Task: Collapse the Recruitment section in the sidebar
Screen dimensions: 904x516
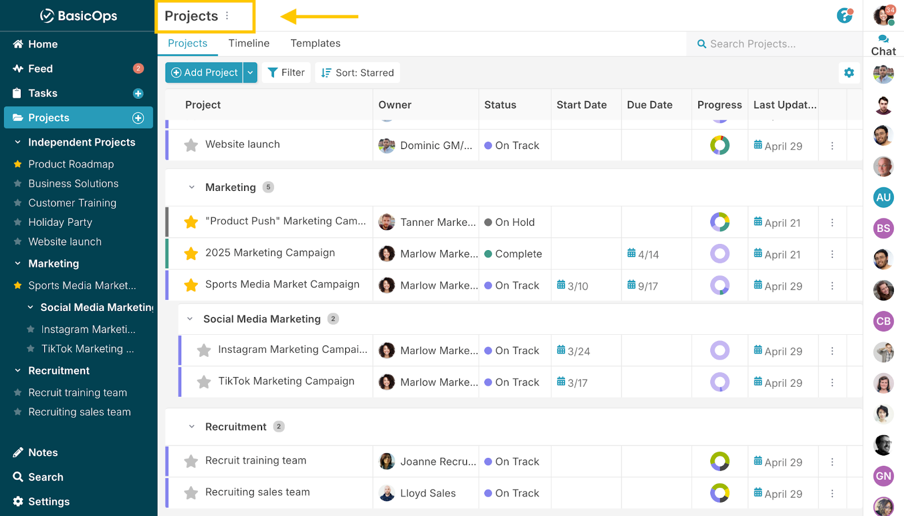Action: click(x=18, y=371)
